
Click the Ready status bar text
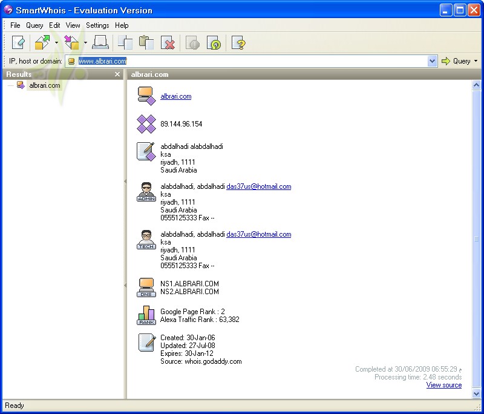[x=14, y=406]
